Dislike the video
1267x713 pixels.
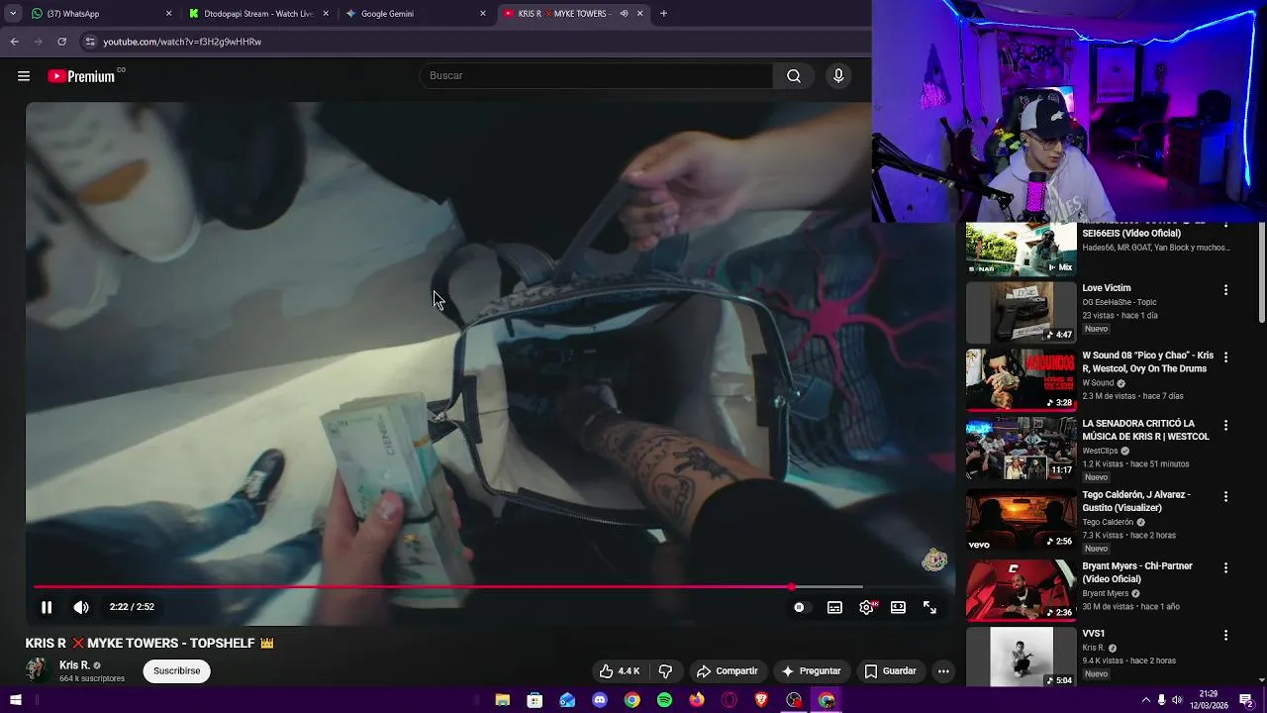coord(665,670)
